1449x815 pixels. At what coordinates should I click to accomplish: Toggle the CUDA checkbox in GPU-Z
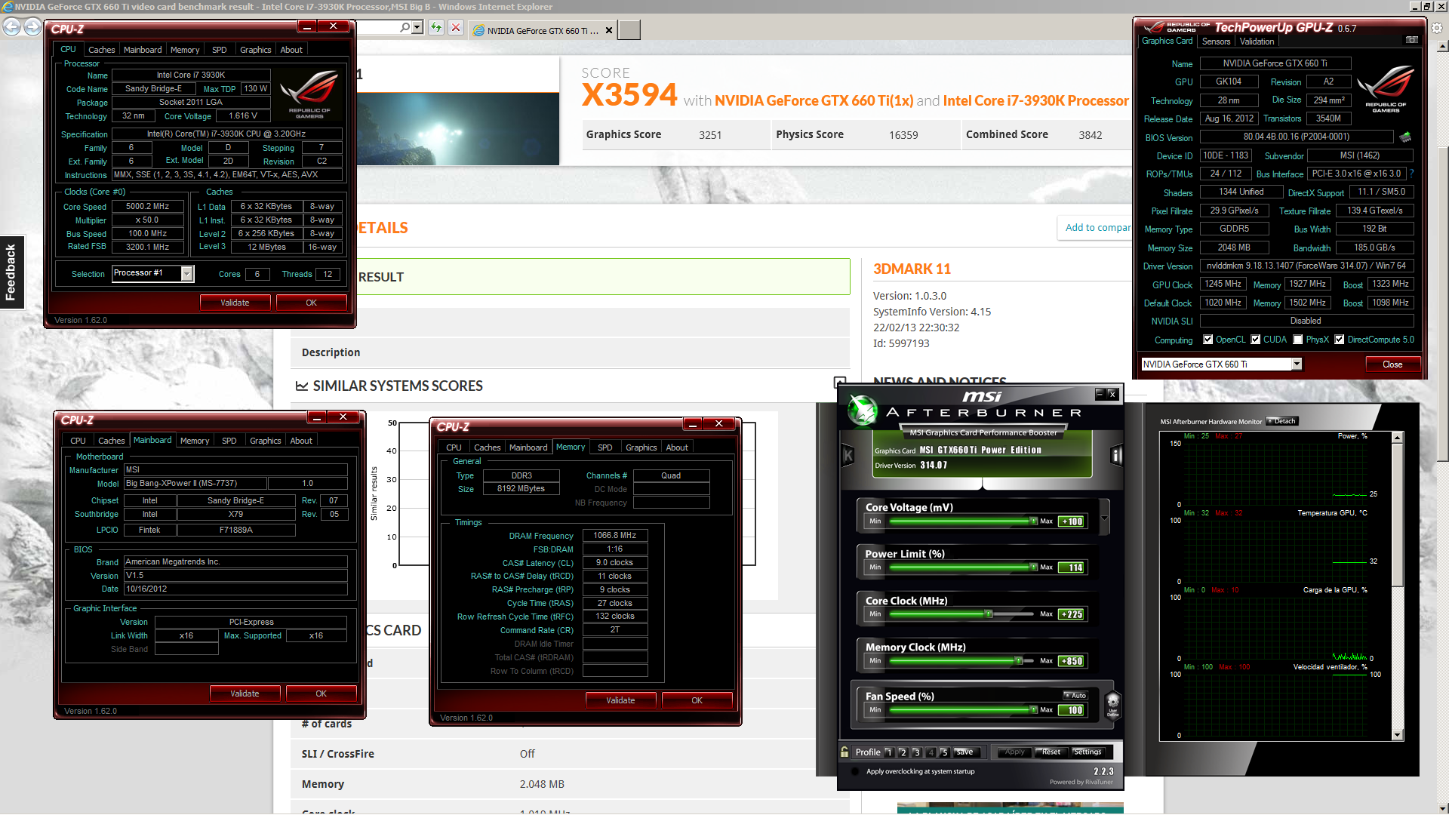pyautogui.click(x=1256, y=340)
